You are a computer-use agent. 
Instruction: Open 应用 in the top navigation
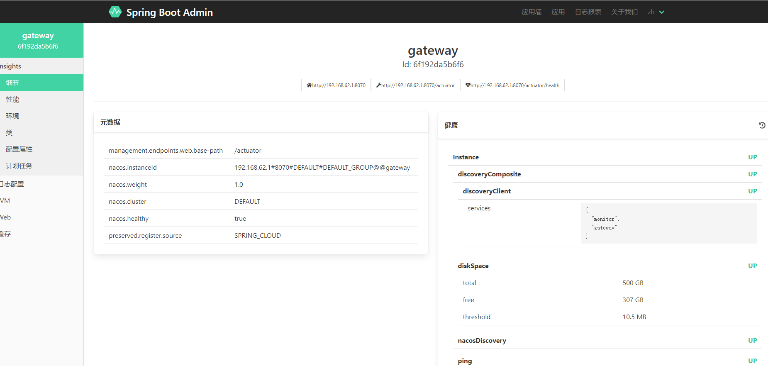(558, 12)
